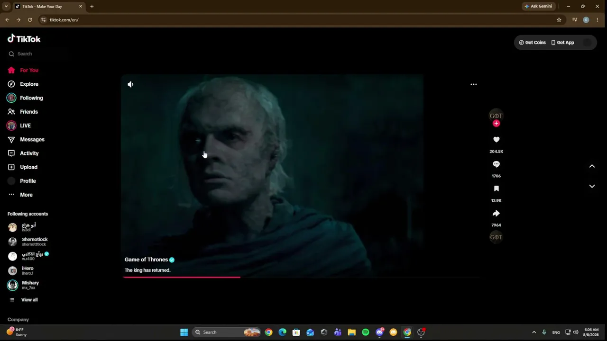607x341 pixels.
Task: Go to next video with down chevron
Action: click(x=592, y=187)
